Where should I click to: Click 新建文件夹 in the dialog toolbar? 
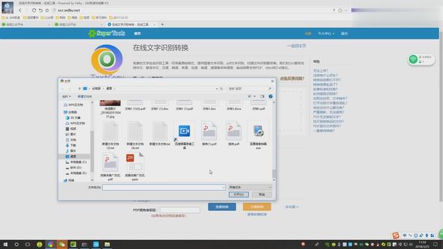(84, 97)
